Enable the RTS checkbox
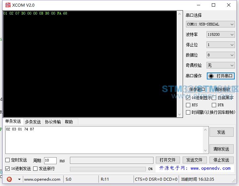Screen dimensions: 239x186 (188, 105)
